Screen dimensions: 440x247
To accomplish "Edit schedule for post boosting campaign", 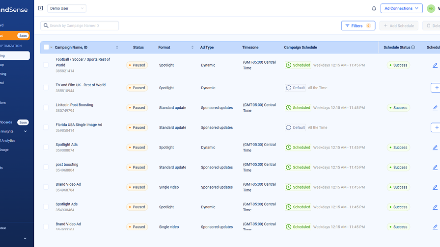I will (x=435, y=168).
